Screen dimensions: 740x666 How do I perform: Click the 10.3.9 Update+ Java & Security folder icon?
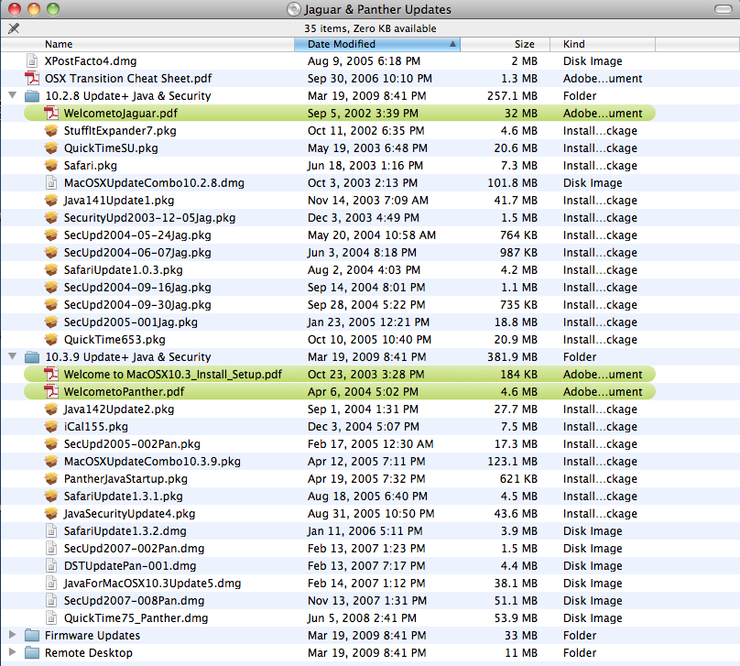(x=32, y=357)
